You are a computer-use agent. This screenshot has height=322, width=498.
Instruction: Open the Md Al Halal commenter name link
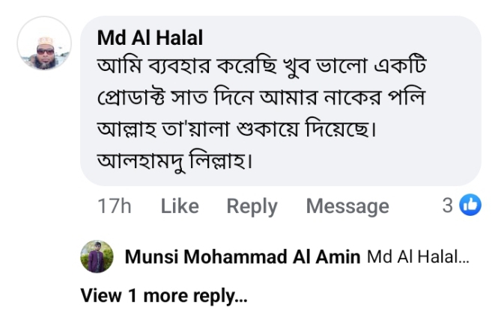coord(150,37)
